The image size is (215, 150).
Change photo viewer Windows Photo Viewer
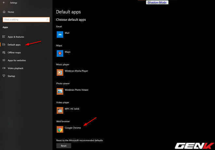click(x=77, y=90)
